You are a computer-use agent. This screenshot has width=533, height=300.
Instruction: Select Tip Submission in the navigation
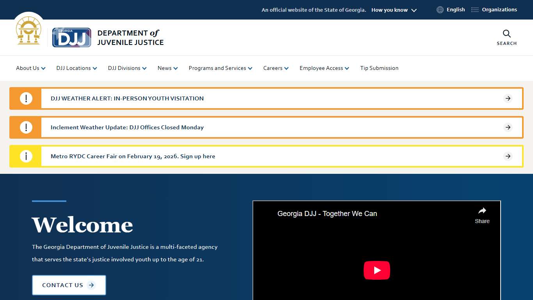pos(379,68)
